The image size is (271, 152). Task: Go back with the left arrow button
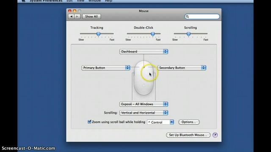[71, 16]
